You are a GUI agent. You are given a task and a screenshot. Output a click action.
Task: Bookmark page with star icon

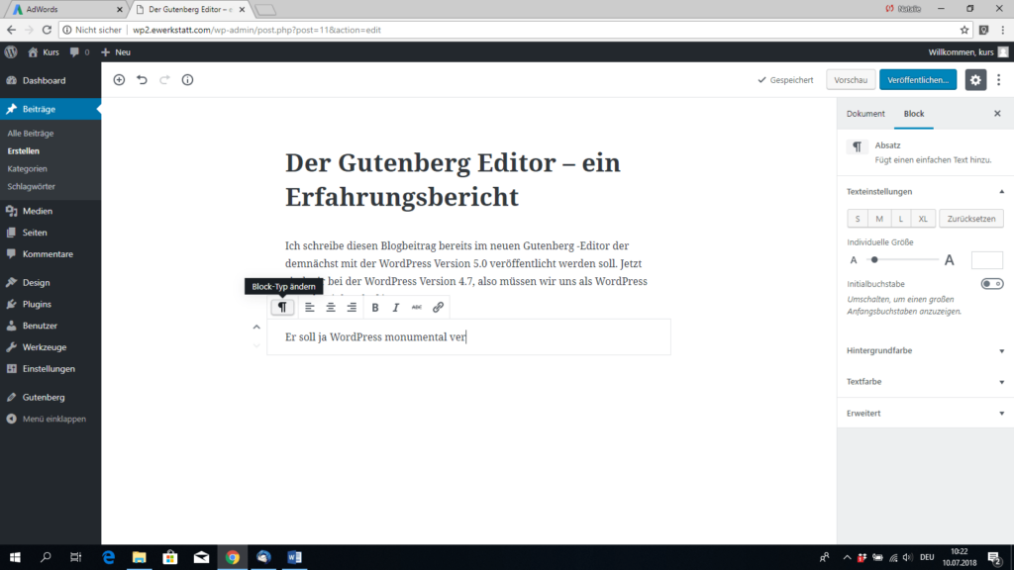[964, 30]
